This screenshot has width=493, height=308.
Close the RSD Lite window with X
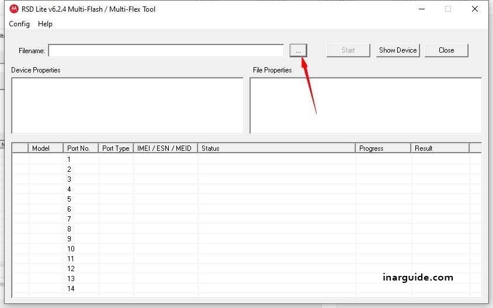(475, 9)
